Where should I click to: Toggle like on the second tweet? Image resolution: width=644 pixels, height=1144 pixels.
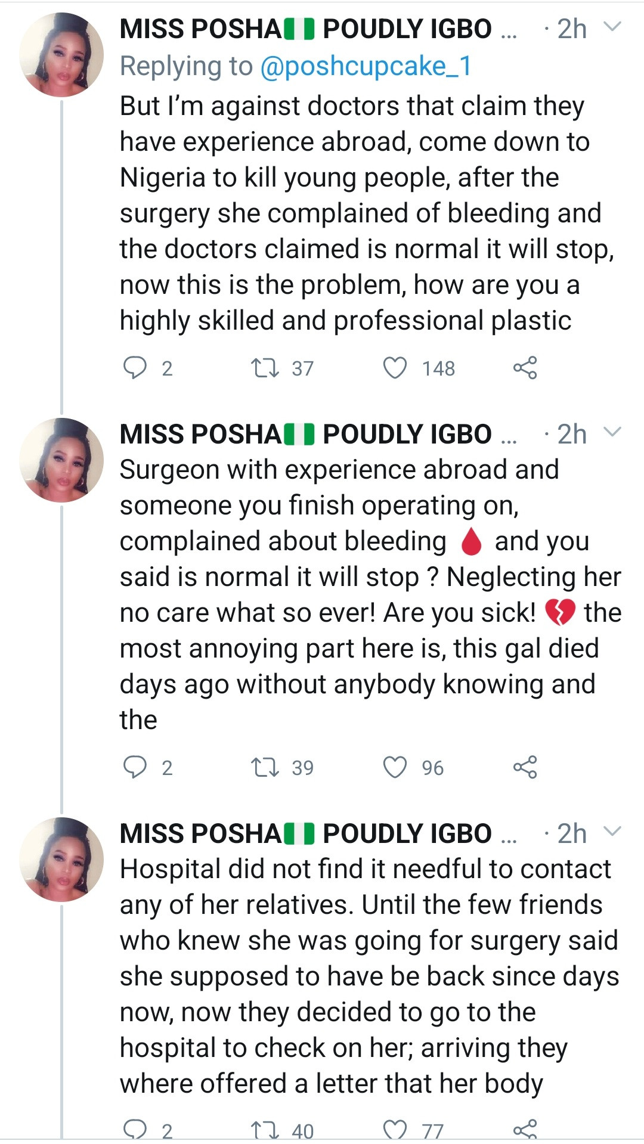(395, 768)
